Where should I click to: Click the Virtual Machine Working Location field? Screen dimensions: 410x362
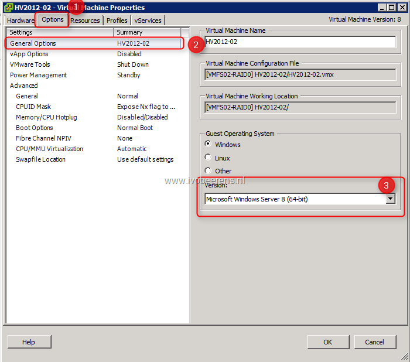tap(300, 107)
